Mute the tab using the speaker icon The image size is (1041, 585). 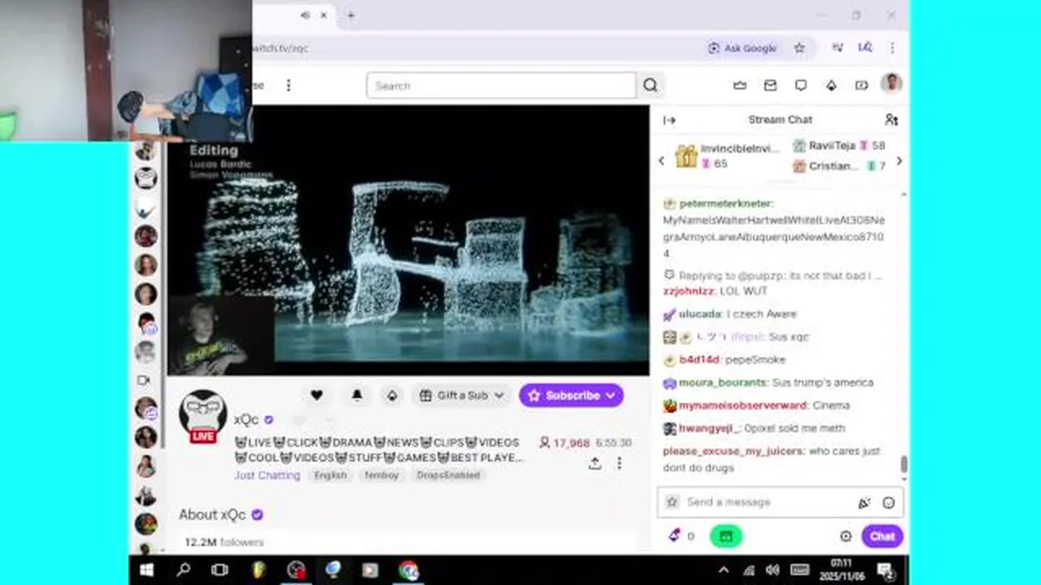305,15
